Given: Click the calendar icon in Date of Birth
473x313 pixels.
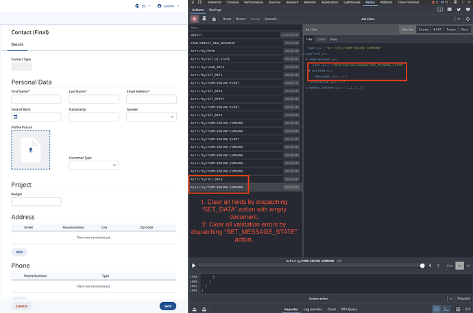Looking at the screenshot, I should coord(16,117).
